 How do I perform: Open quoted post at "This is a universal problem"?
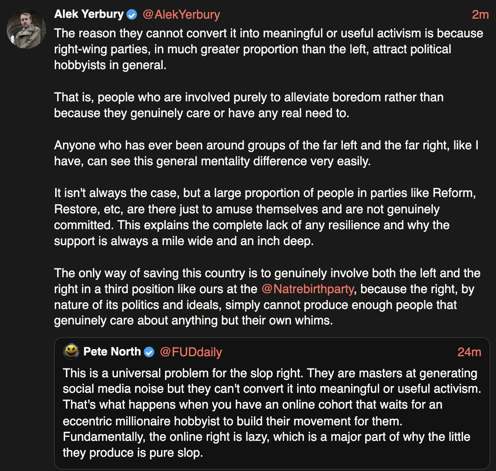tap(270, 373)
